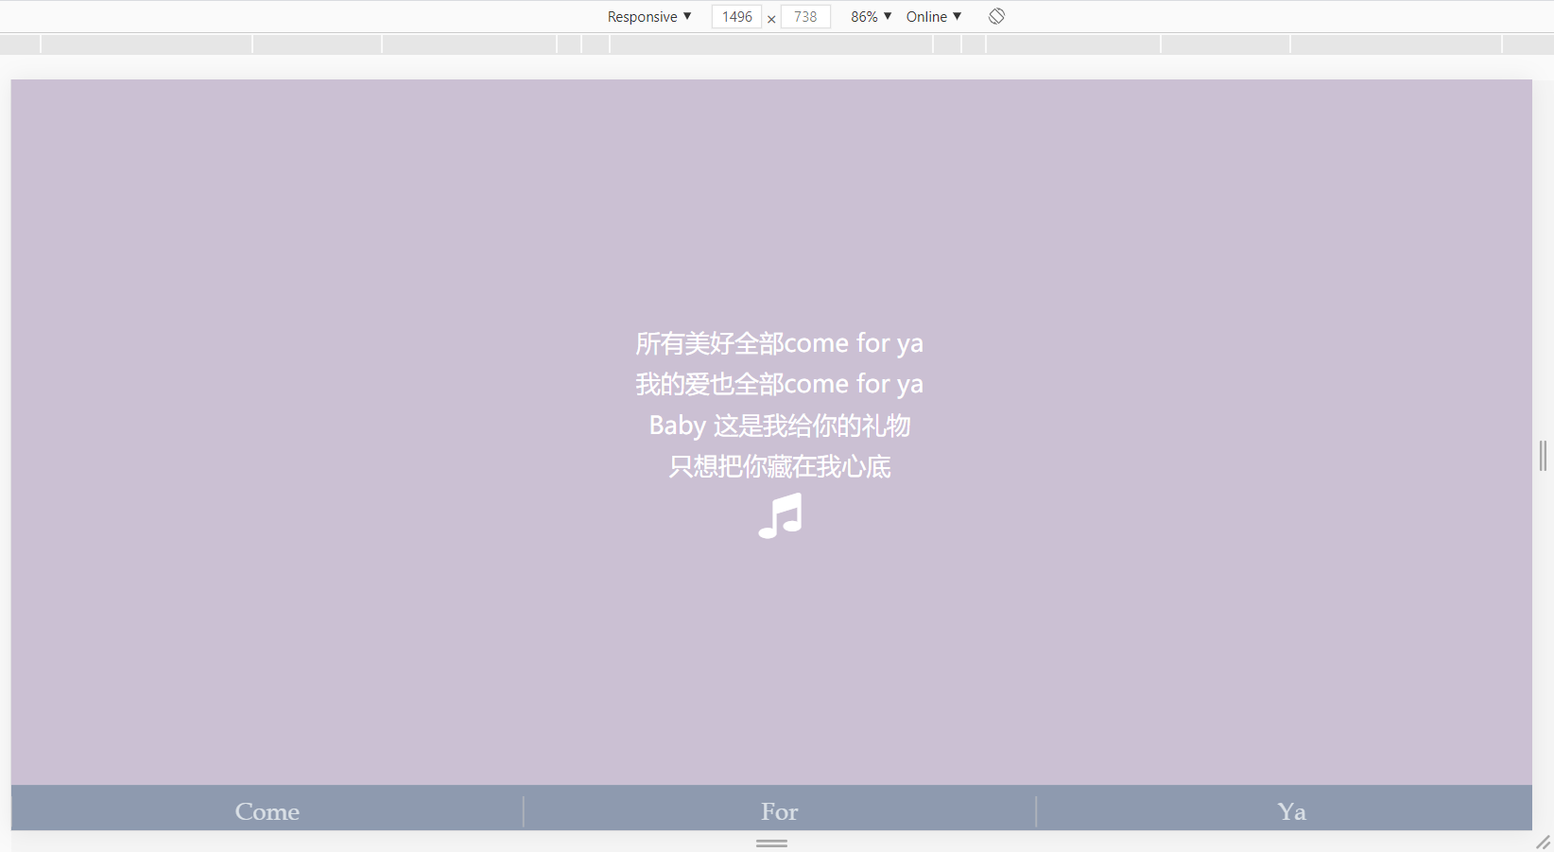Click the music note icon below the lyrics
The height and width of the screenshot is (852, 1554).
coord(779,516)
